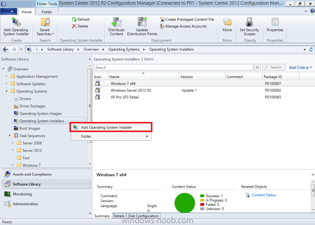Click the Refresh ribbon button
This screenshot has height=225, width=315.
(81, 19)
